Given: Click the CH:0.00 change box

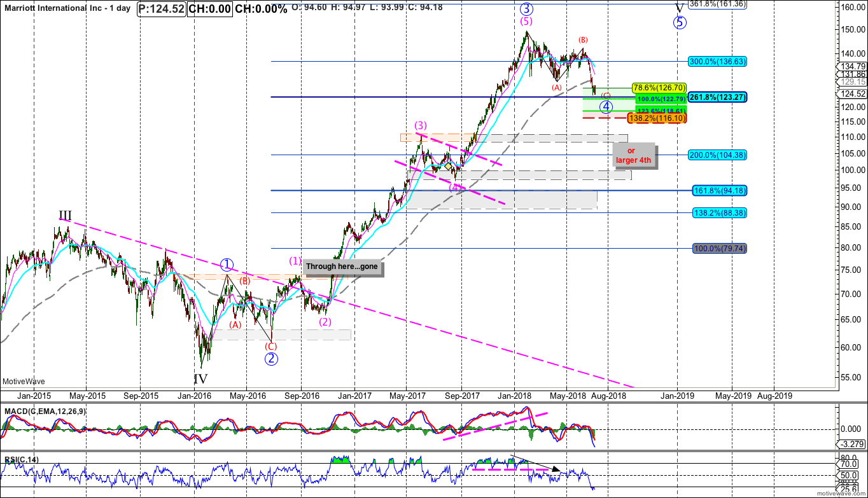Looking at the screenshot, I should click(x=210, y=10).
